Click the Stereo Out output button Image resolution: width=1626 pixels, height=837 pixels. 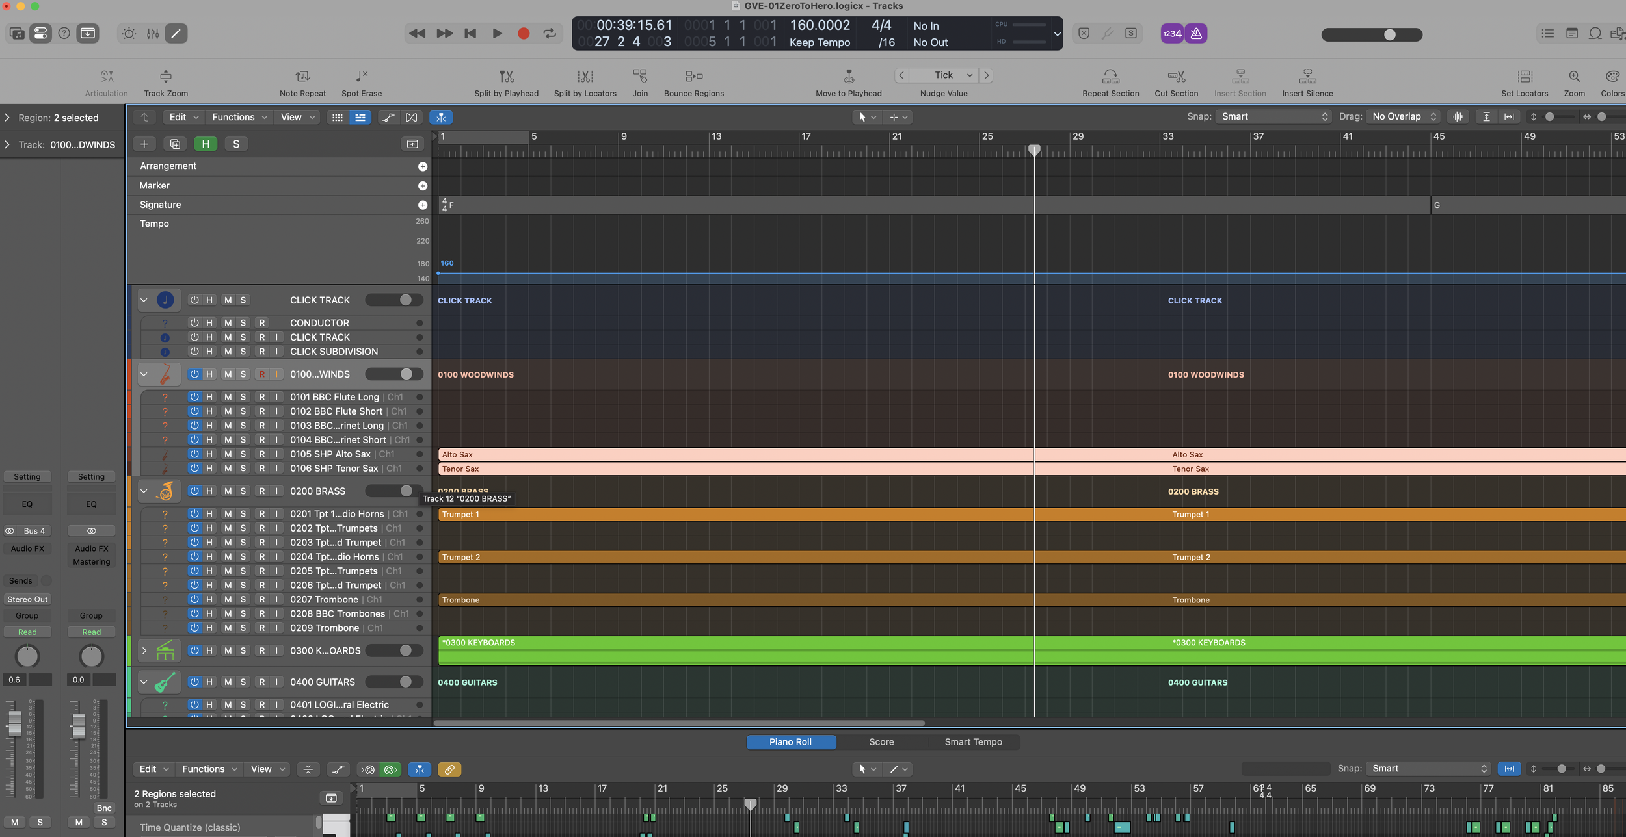pos(27,599)
